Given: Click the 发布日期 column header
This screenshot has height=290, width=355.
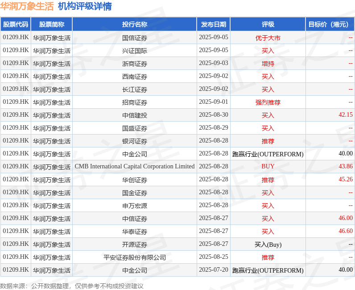Looking at the screenshot, I should (x=214, y=24).
